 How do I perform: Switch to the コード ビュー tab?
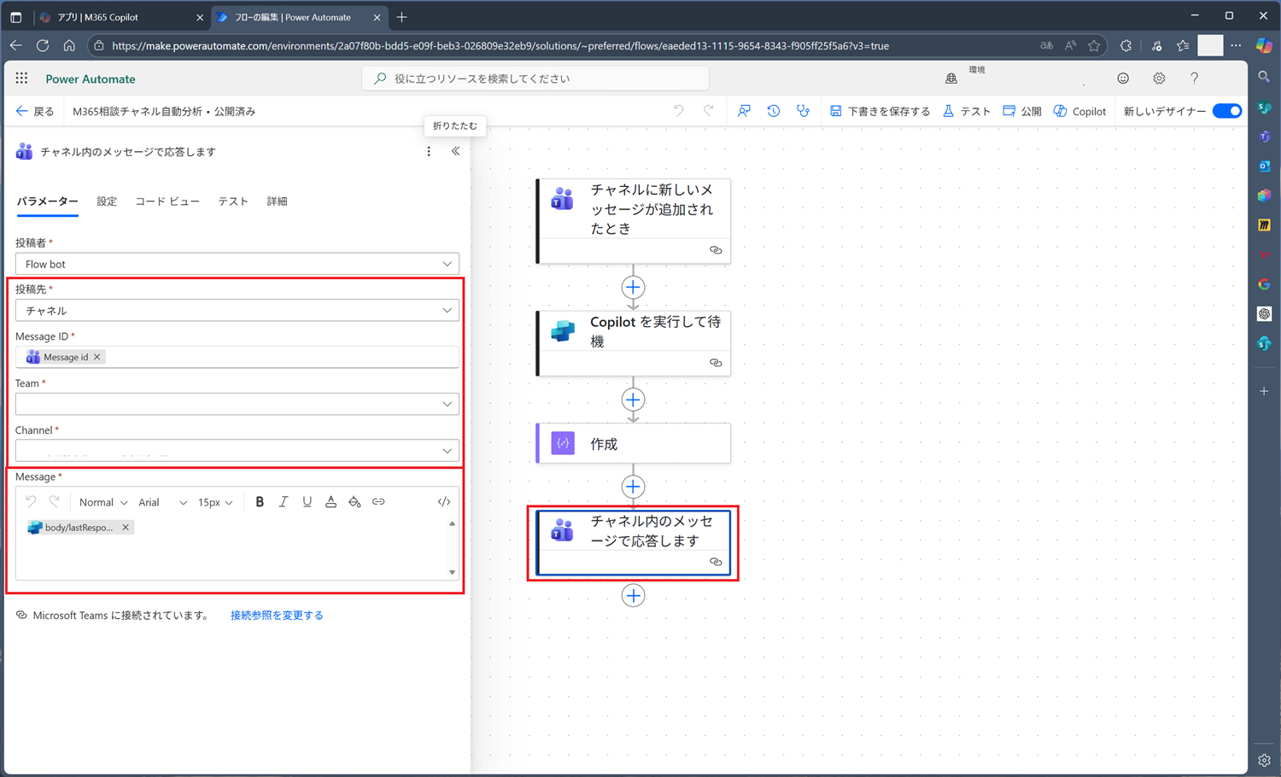[x=167, y=202]
